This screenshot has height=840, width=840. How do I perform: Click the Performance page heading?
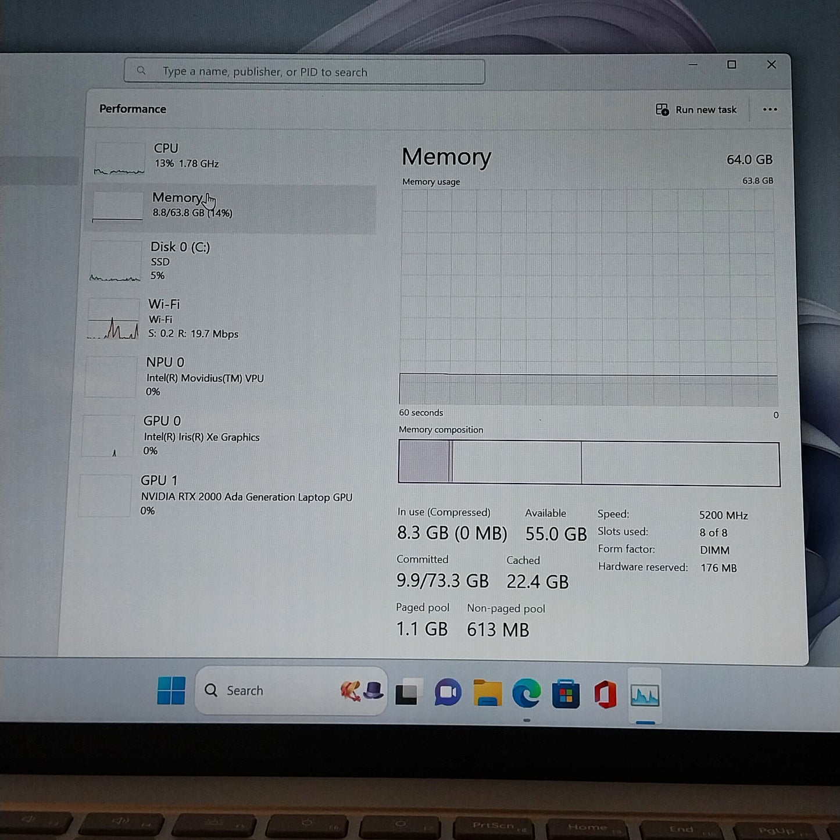[x=133, y=109]
